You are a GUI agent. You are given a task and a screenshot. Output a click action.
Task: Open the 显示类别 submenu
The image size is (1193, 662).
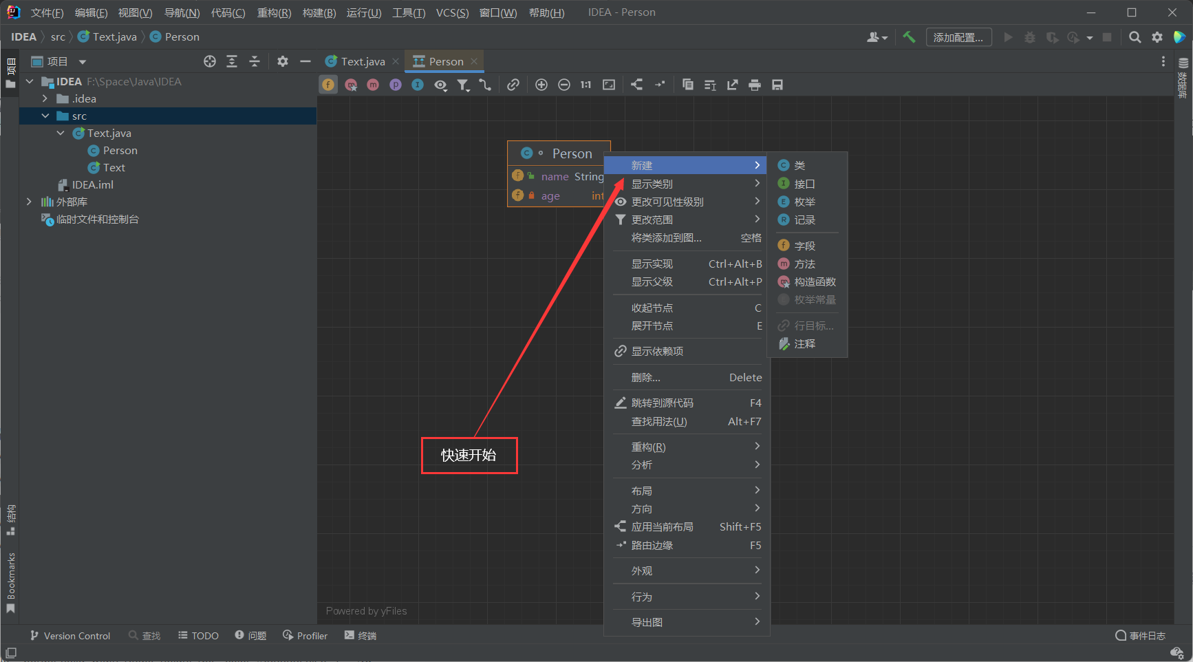click(x=687, y=184)
